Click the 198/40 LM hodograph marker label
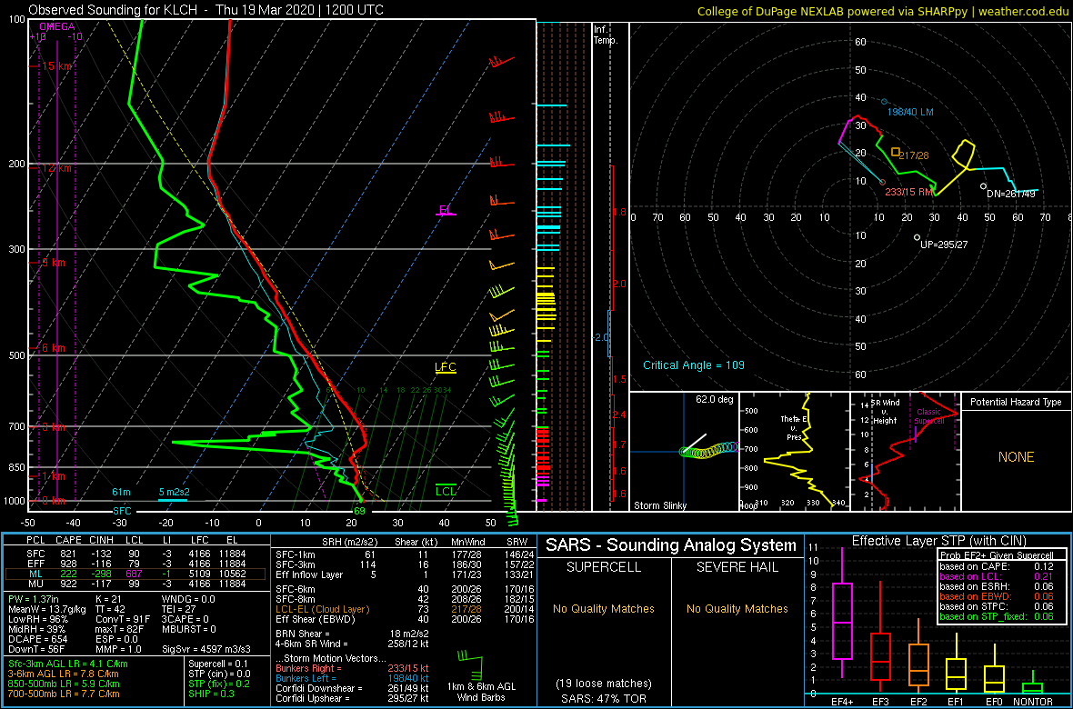Viewport: 1073px width, 709px height. pos(910,112)
